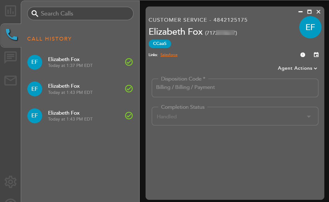329x202 pixels.
Task: Click the alert exclamation icon
Action: [x=303, y=55]
